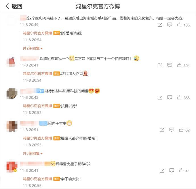Reply to the 闷声干大事 comment
The width and height of the screenshot is (196, 189).
[172, 130]
